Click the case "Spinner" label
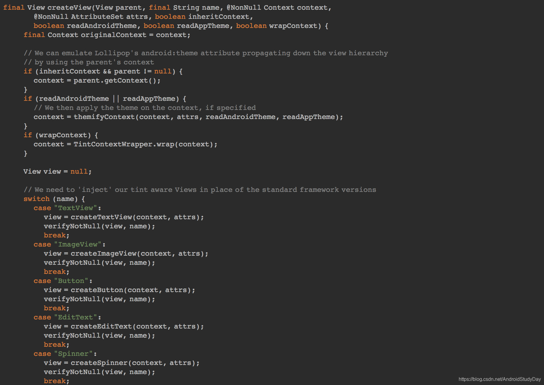544x385 pixels. click(x=65, y=354)
